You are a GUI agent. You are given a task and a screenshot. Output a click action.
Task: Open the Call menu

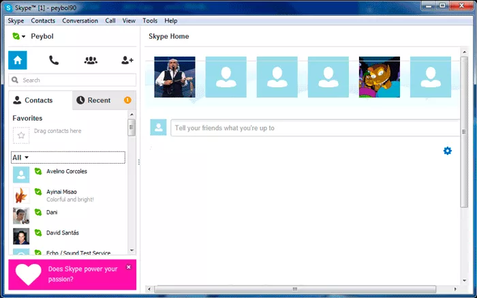coord(110,20)
